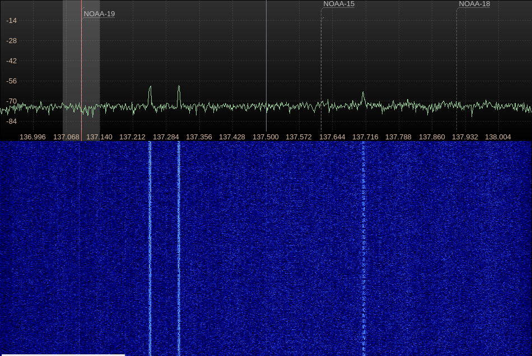Click the 137.644 frequency axis label

tap(332, 137)
